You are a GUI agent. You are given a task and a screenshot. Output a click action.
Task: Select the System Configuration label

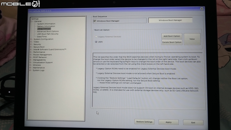pos(43,39)
